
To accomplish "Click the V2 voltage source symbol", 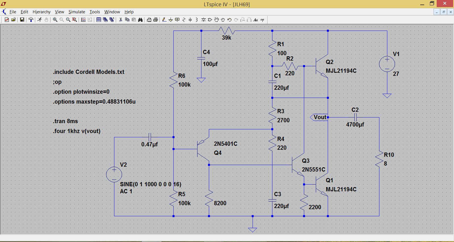I will tap(114, 174).
